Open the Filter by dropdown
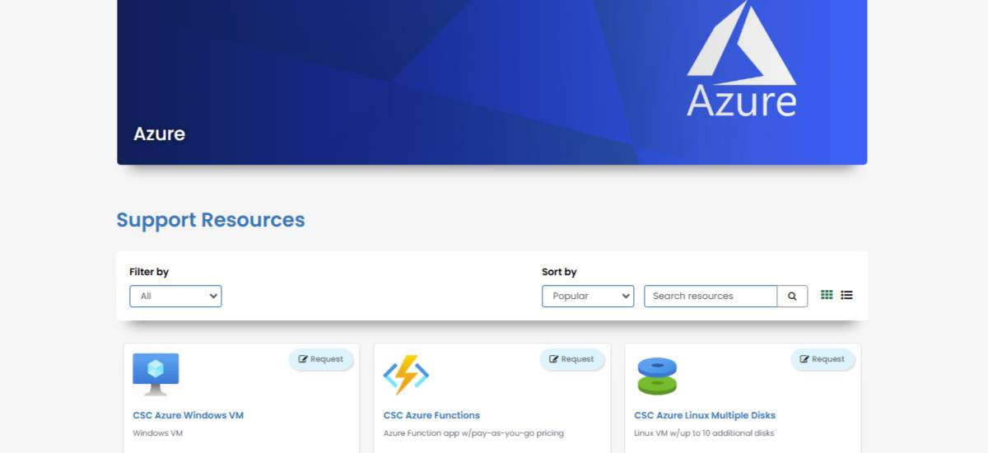 tap(175, 297)
